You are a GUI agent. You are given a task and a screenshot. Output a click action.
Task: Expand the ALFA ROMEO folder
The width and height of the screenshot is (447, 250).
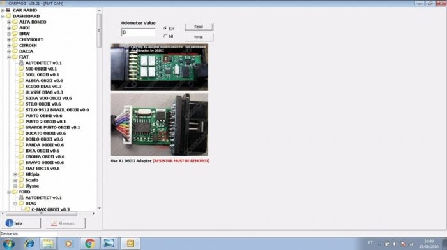pyautogui.click(x=9, y=22)
